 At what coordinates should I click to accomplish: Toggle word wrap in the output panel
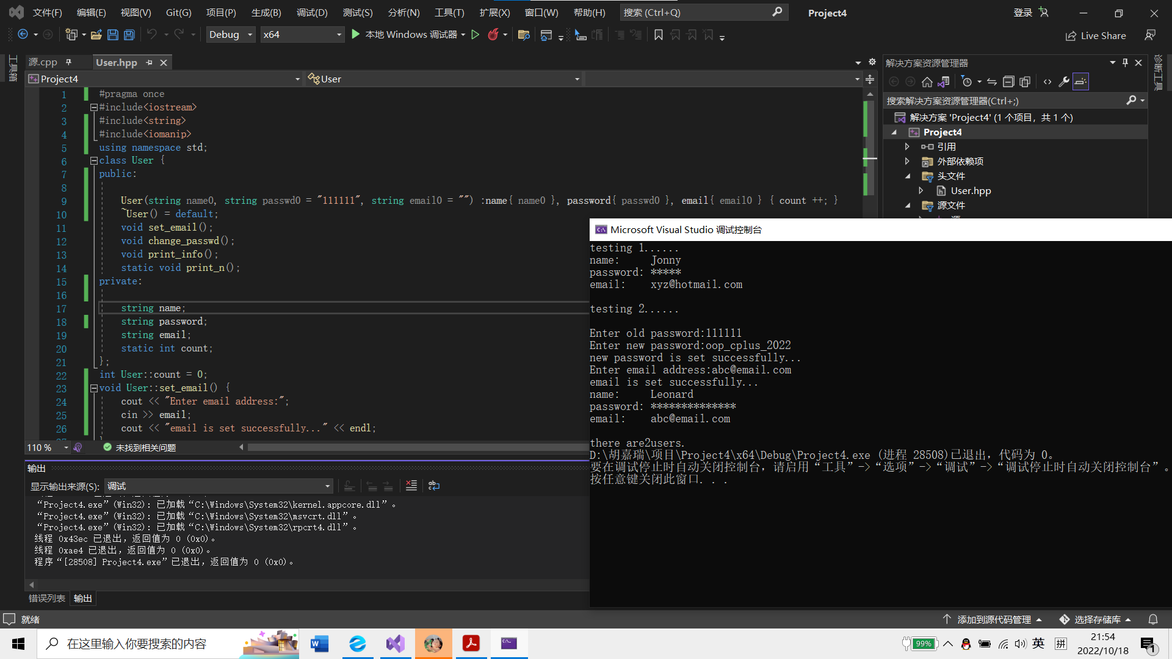(x=434, y=486)
